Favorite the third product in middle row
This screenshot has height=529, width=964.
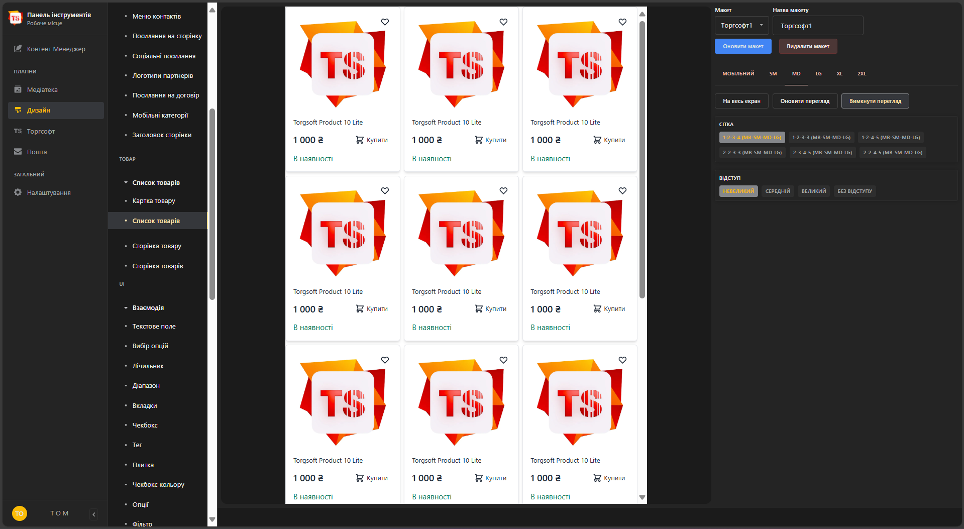(622, 190)
